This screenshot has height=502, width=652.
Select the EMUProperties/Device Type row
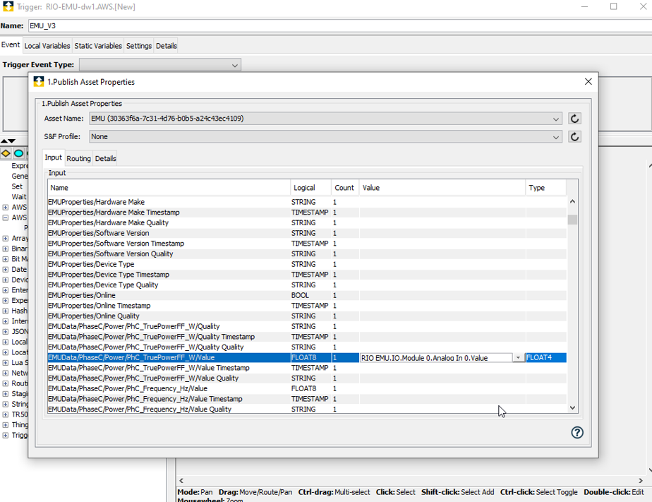(x=307, y=264)
